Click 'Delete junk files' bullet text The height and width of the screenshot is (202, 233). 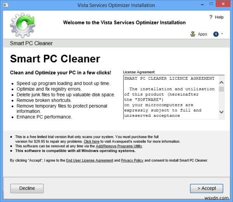point(66,95)
